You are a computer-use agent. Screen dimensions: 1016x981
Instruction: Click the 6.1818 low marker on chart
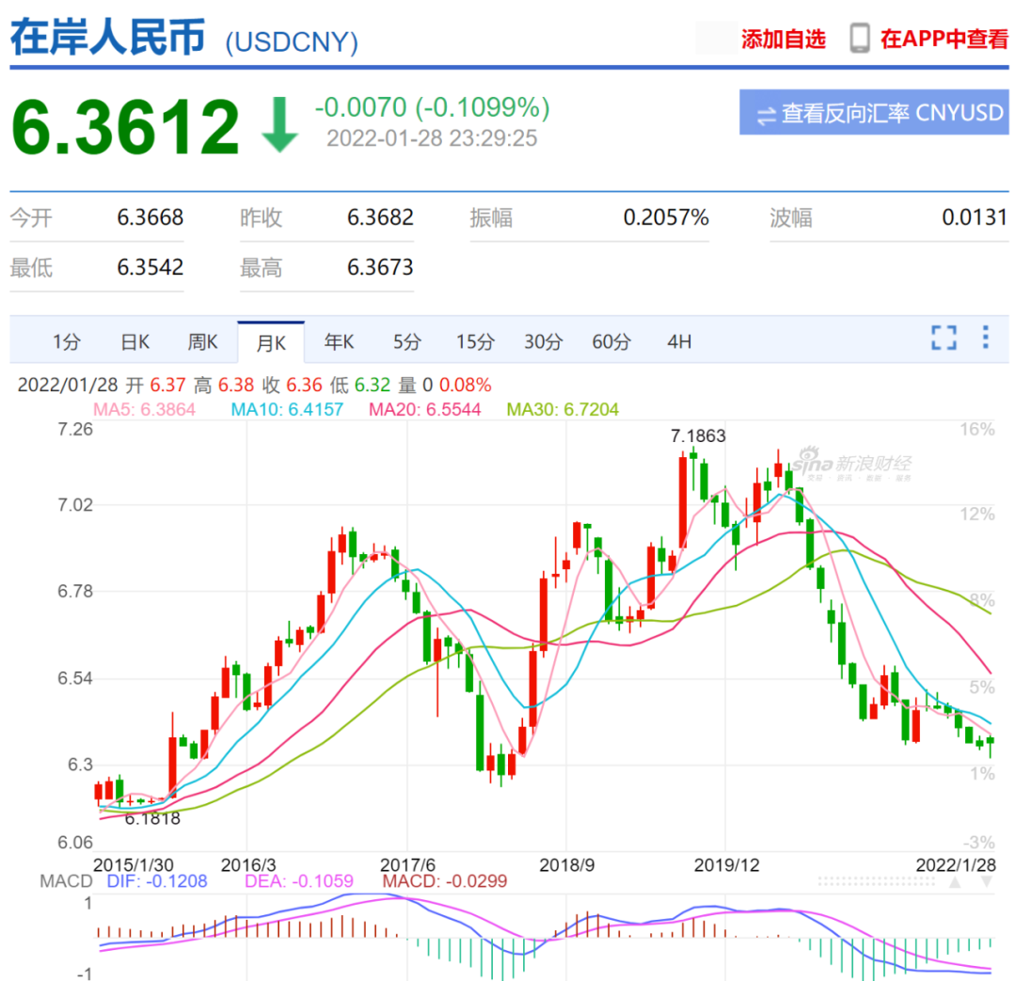152,818
